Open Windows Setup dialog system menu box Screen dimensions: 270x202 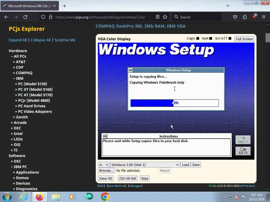tap(131, 70)
